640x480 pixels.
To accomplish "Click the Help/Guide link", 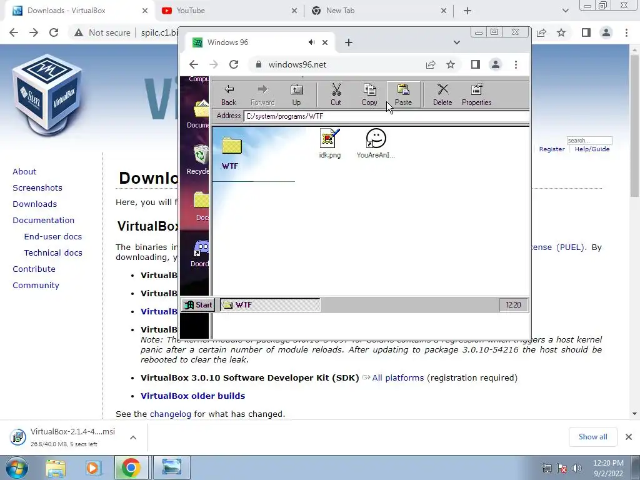I will point(592,149).
